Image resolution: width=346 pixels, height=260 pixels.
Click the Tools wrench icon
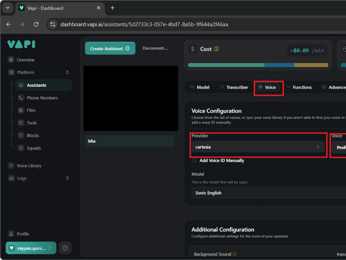pos(21,123)
